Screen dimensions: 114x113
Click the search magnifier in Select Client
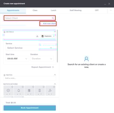pyautogui.click(x=53, y=18)
